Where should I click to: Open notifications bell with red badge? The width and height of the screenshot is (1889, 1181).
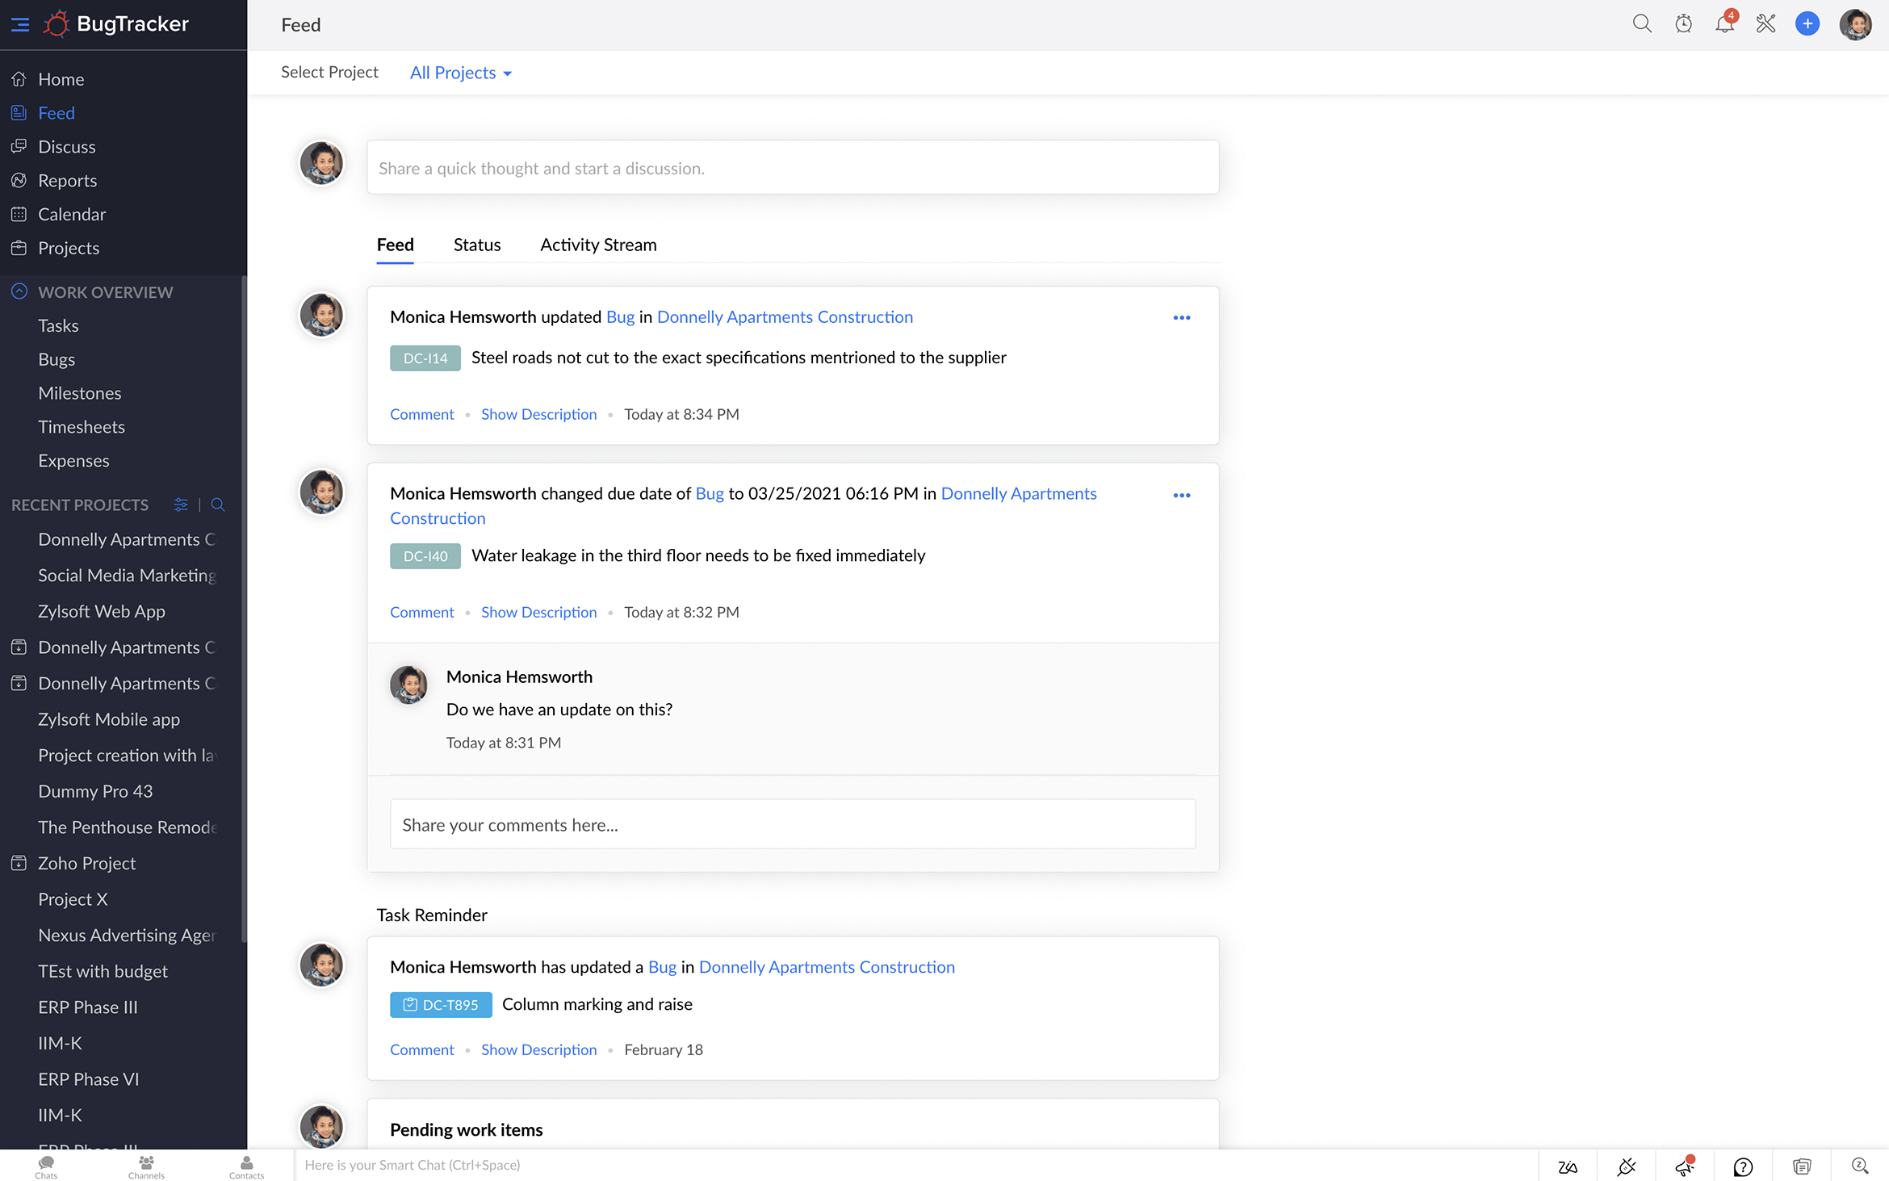point(1724,24)
